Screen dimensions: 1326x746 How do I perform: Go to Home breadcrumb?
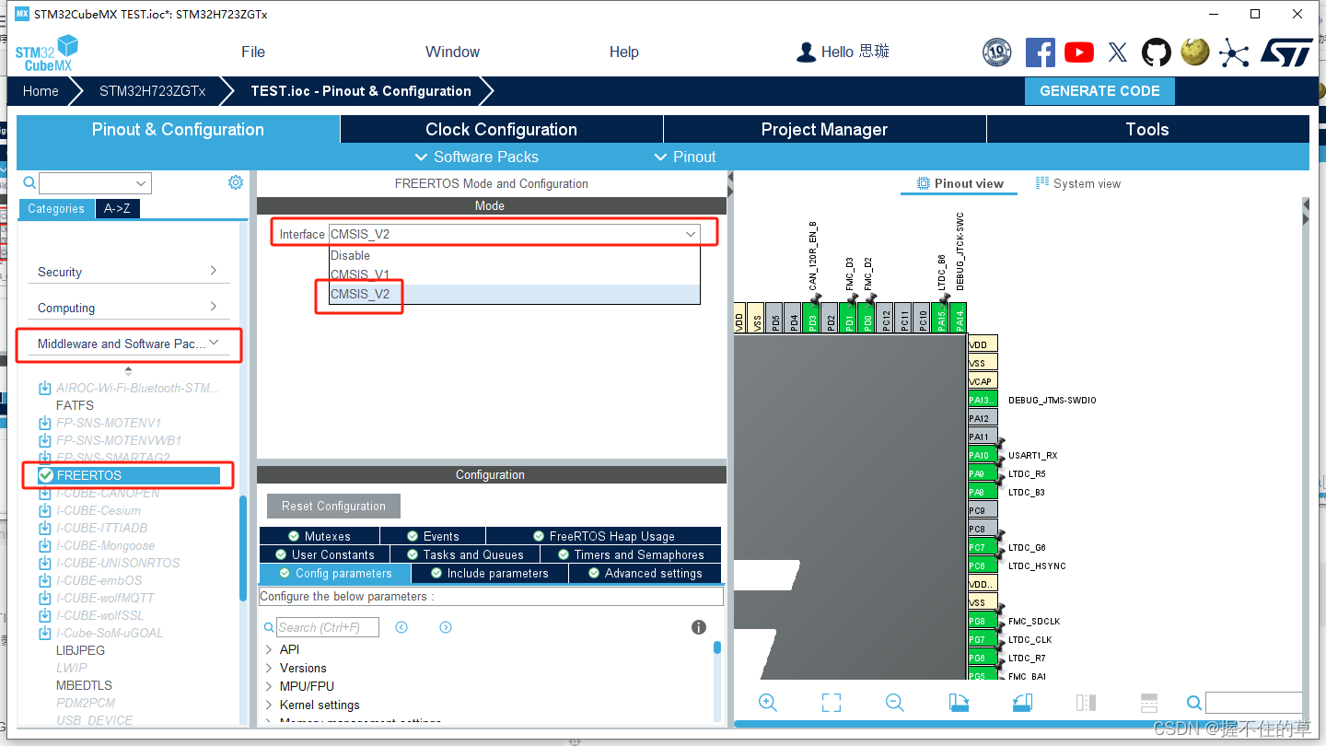pos(41,91)
